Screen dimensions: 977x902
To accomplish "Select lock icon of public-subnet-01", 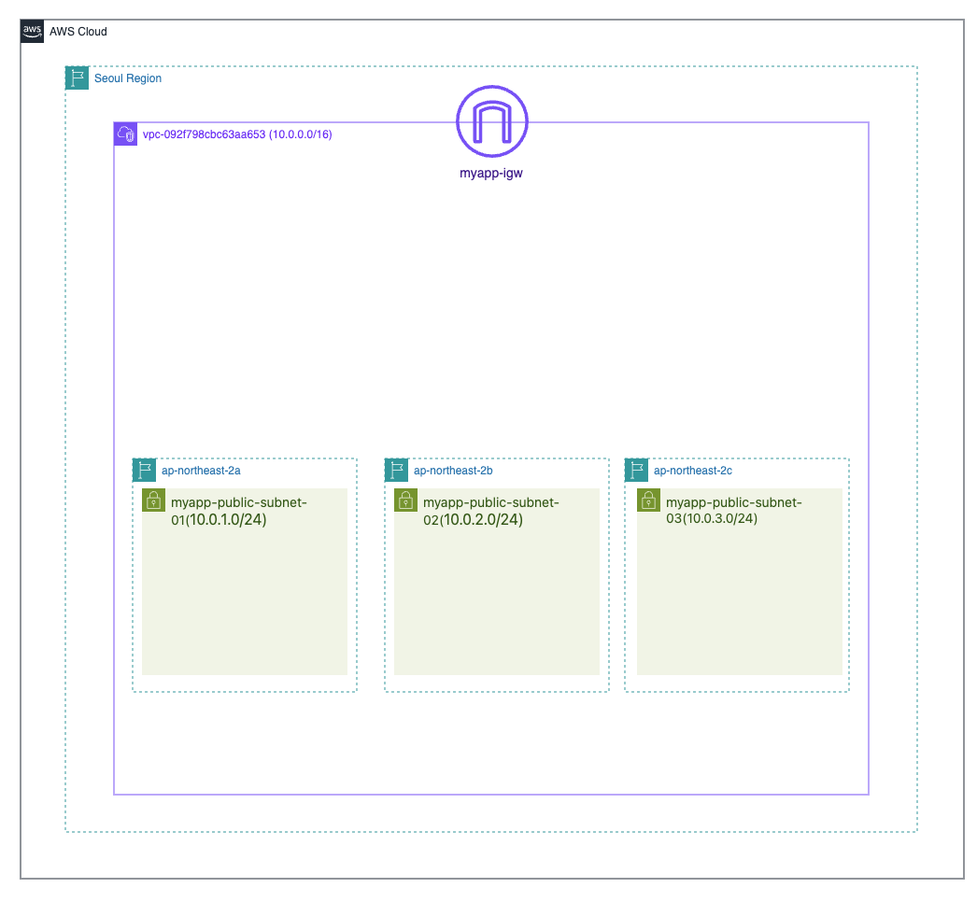I will (153, 500).
